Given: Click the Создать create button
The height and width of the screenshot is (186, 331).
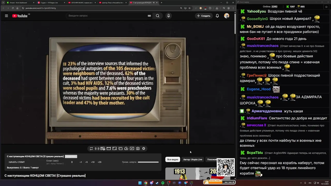Looking at the screenshot, I should 204,16.
